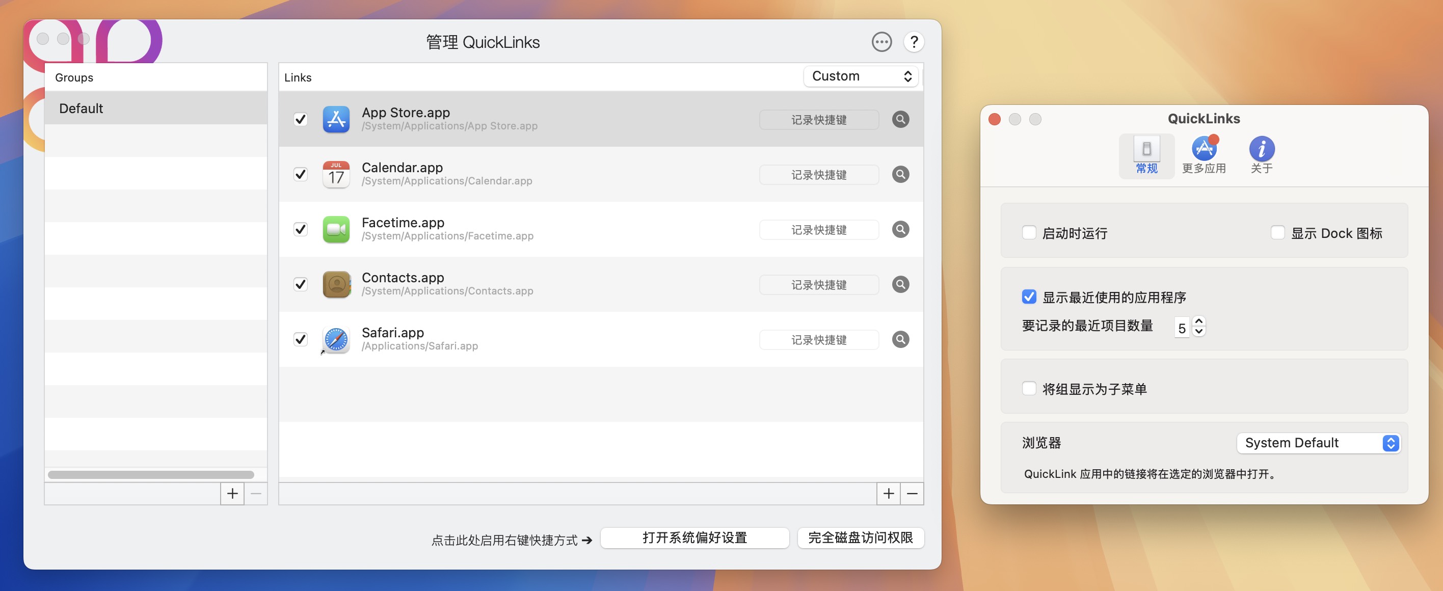Click the 完全磁盘访问权限 button

point(861,538)
